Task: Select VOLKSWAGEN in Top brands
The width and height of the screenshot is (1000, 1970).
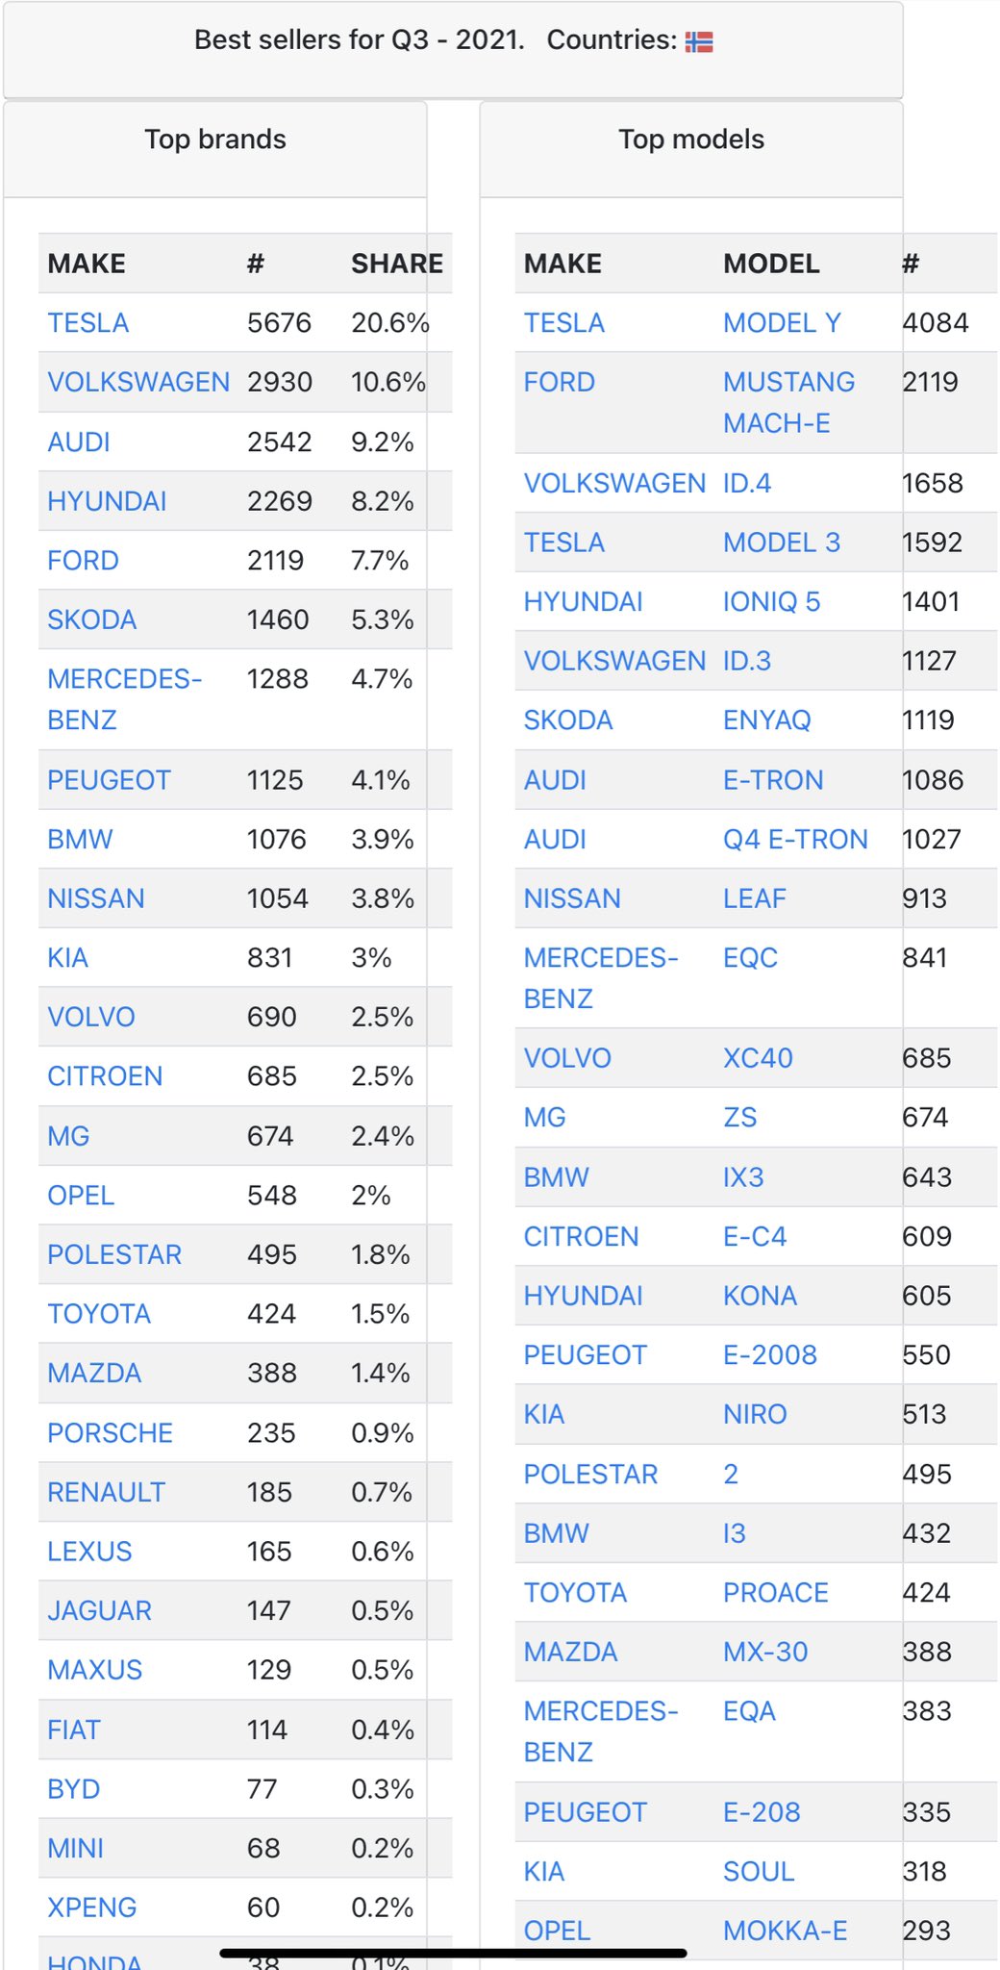Action: [138, 383]
